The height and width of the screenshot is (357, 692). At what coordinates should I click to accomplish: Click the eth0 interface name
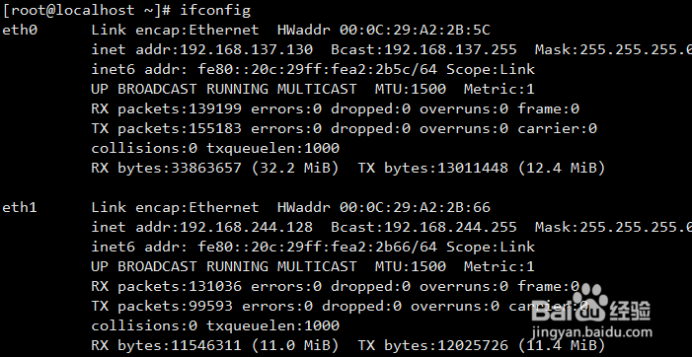pyautogui.click(x=20, y=30)
